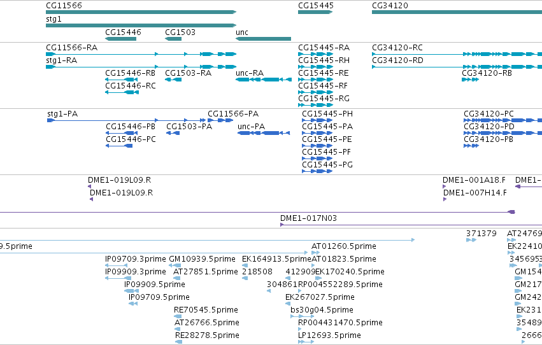Image resolution: width=542 pixels, height=345 pixels.
Task: Select protein CG34120-PC
Action: 503,120
